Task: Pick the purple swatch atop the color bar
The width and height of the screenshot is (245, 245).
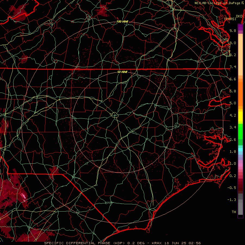Action: pyautogui.click(x=240, y=27)
